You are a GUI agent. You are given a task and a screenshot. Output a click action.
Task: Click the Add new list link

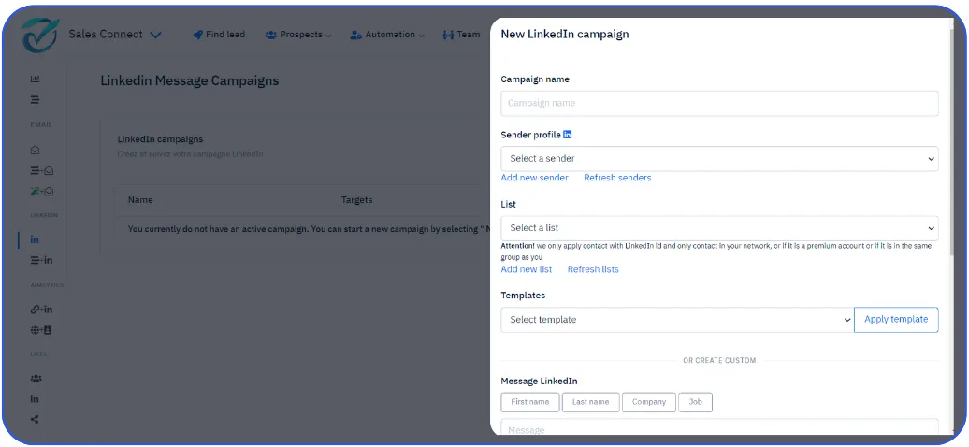click(527, 269)
